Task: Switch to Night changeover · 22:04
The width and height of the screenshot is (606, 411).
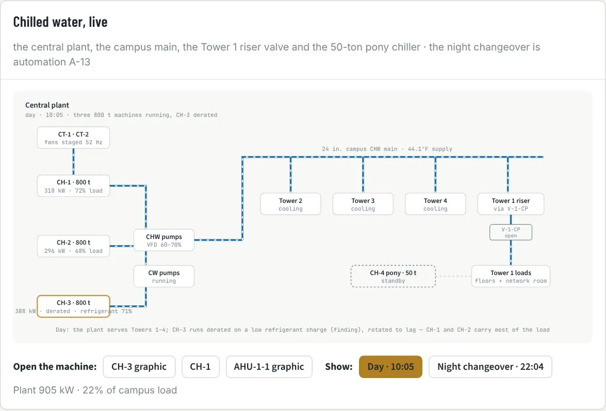Action: [x=490, y=367]
